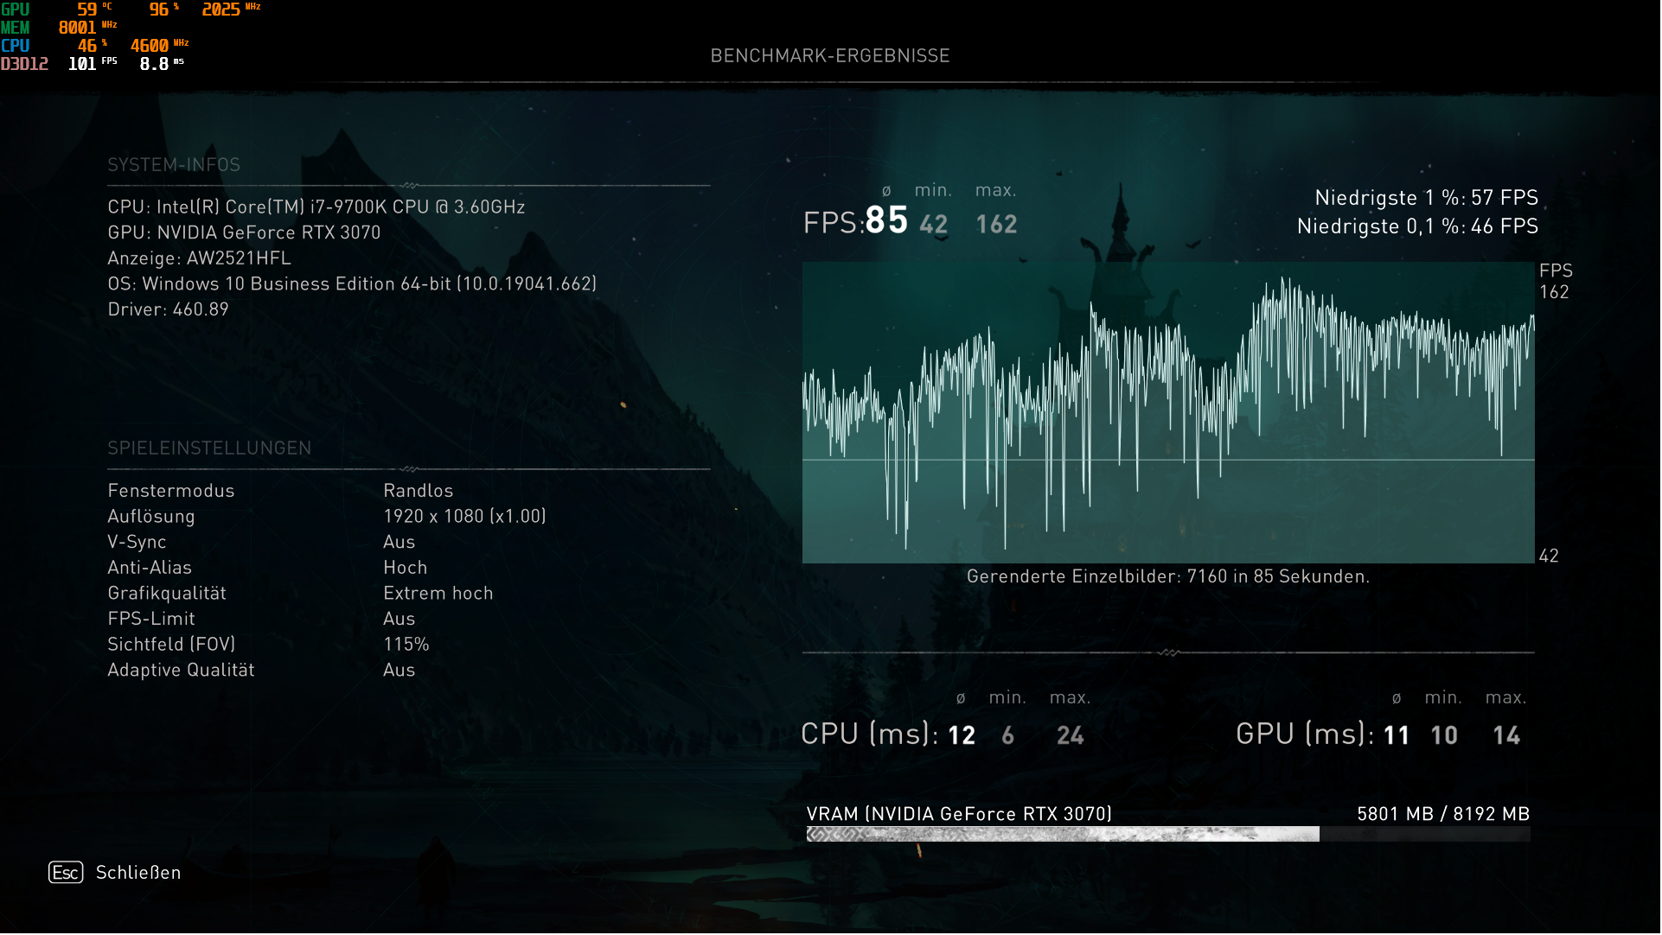
Task: Click the CPU overlay label
Action: (16, 46)
